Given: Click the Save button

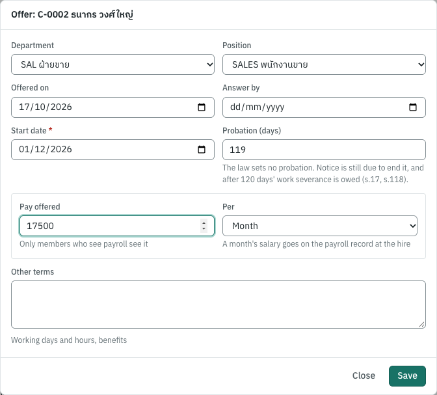Looking at the screenshot, I should pyautogui.click(x=407, y=375).
